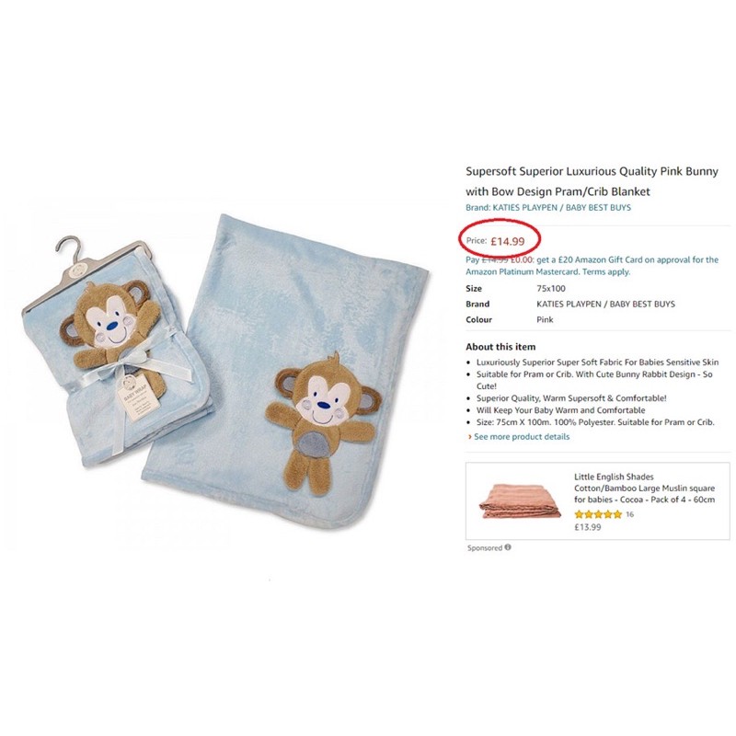Click the Sponsored label text
Image resolution: width=736 pixels, height=736 pixels.
point(485,547)
